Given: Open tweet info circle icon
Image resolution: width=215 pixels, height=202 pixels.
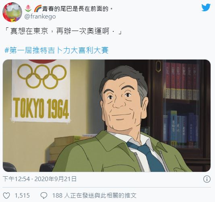Looking at the screenshot, I should [x=207, y=179].
